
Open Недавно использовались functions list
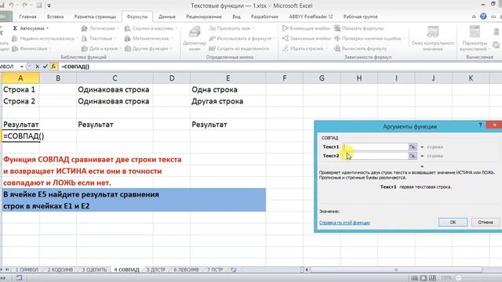pyautogui.click(x=45, y=38)
